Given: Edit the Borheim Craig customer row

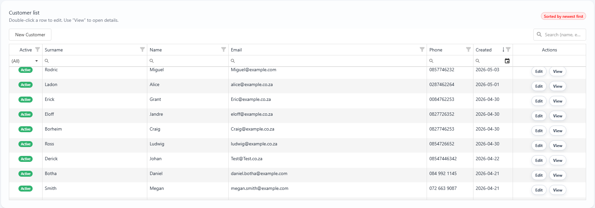Looking at the screenshot, I should [539, 131].
